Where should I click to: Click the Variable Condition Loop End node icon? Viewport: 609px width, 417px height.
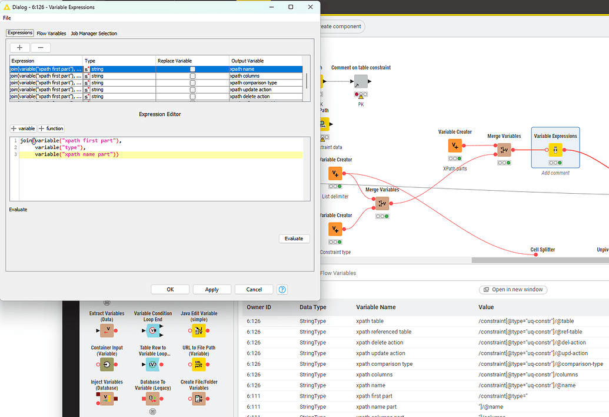coord(153,331)
